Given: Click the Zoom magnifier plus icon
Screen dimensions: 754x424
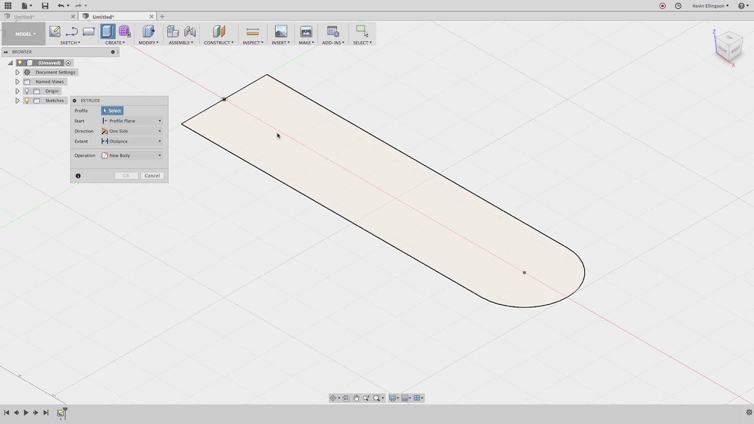Looking at the screenshot, I should (x=366, y=398).
